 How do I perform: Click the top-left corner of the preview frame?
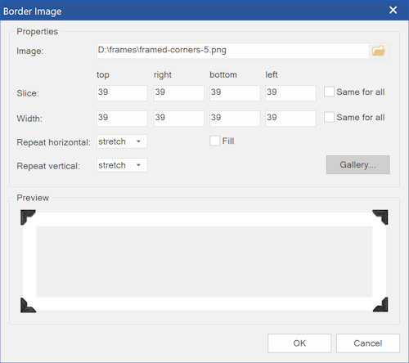[x=28, y=217]
